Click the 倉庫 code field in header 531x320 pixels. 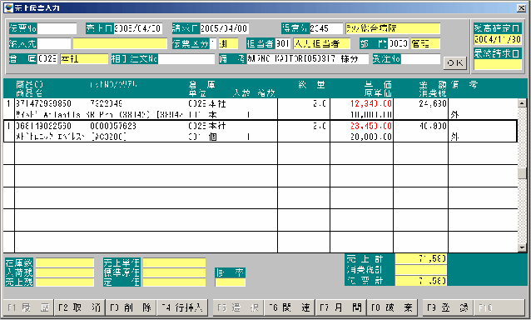point(47,58)
